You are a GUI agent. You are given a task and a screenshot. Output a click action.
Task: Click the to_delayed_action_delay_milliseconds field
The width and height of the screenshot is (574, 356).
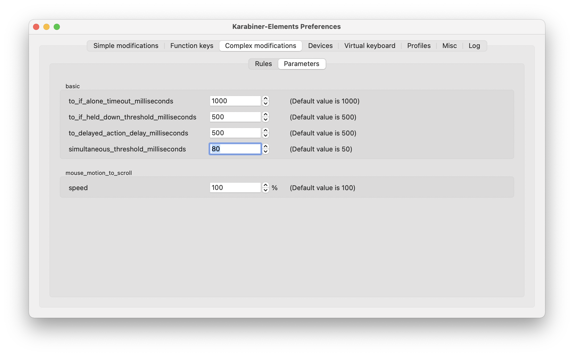pyautogui.click(x=235, y=133)
